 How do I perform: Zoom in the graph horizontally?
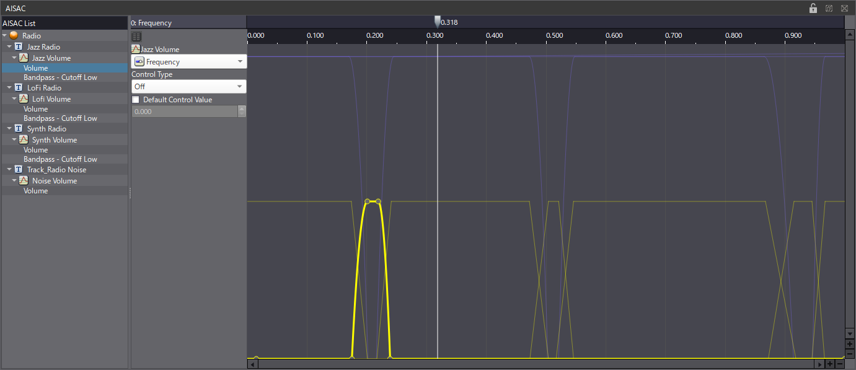pos(830,364)
